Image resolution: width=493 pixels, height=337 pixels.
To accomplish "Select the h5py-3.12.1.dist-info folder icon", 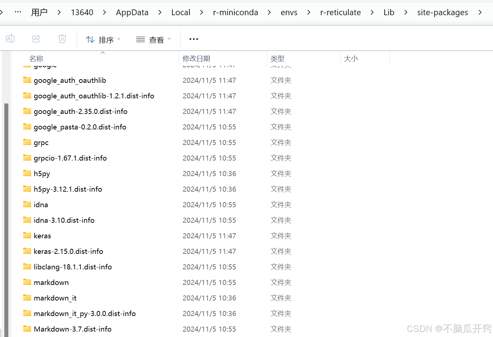I will [x=27, y=189].
